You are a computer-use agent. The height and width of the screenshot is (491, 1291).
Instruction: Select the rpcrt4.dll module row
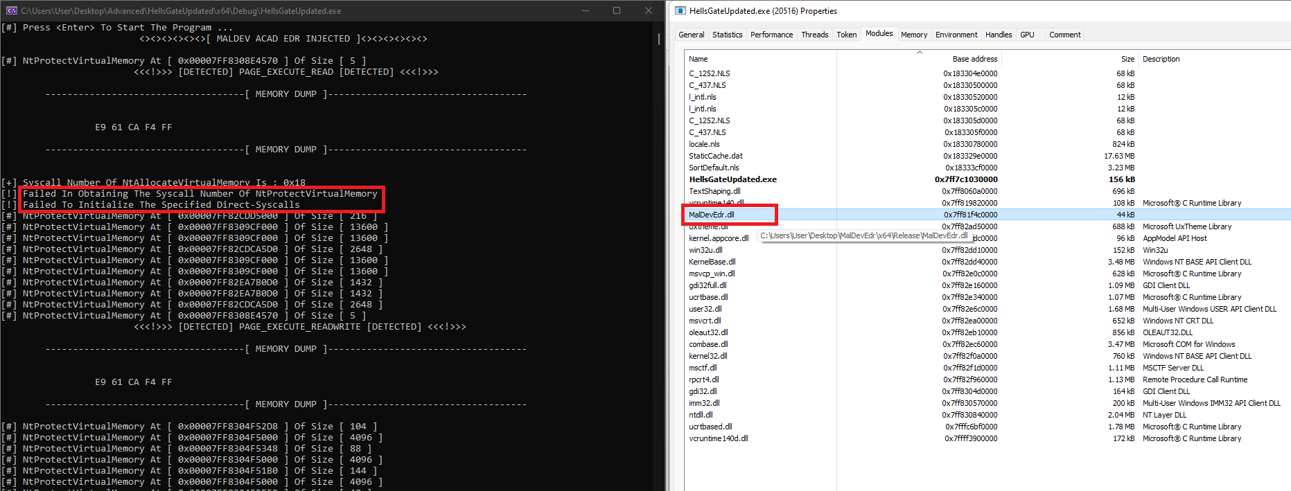(x=987, y=380)
